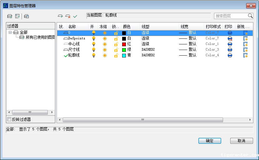This screenshot has width=259, height=160.
Task: Click the 线型 column header
Action: point(146,27)
